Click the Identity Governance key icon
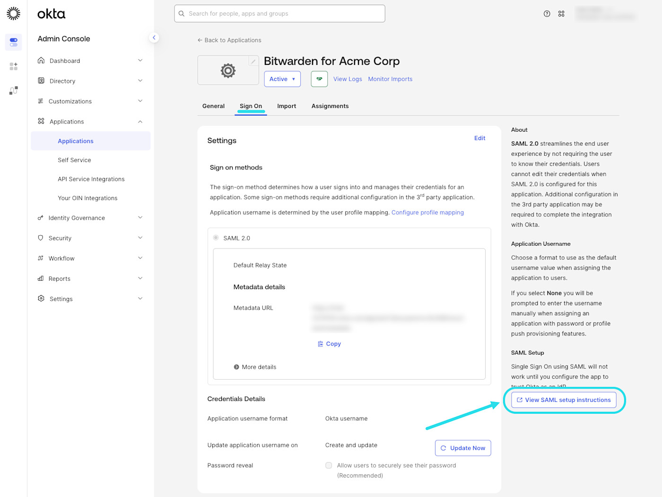The image size is (662, 497). click(41, 218)
